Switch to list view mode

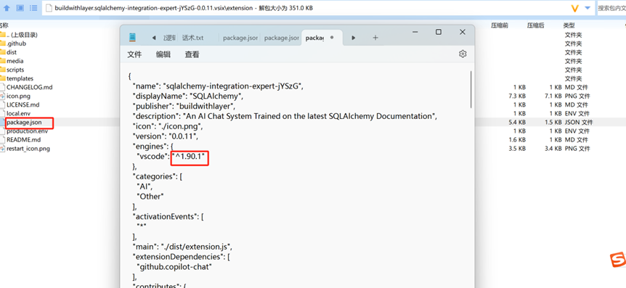[34, 8]
